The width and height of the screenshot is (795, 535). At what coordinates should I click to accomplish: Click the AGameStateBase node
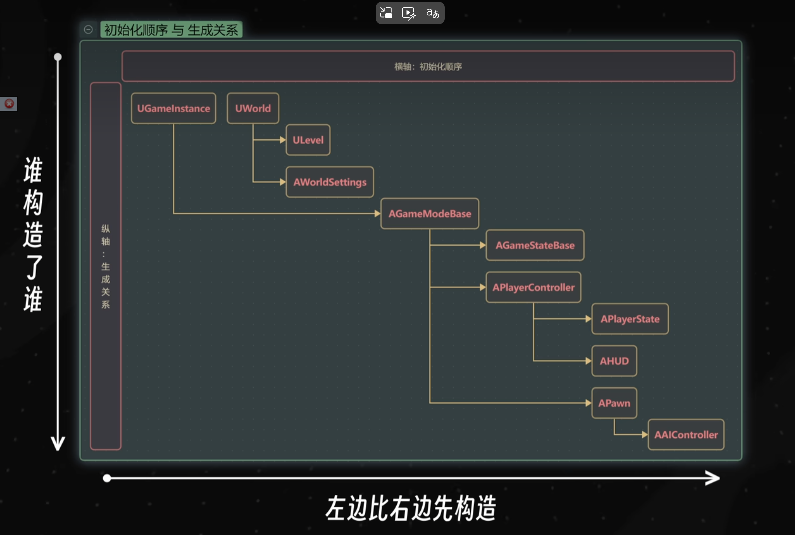tap(535, 245)
